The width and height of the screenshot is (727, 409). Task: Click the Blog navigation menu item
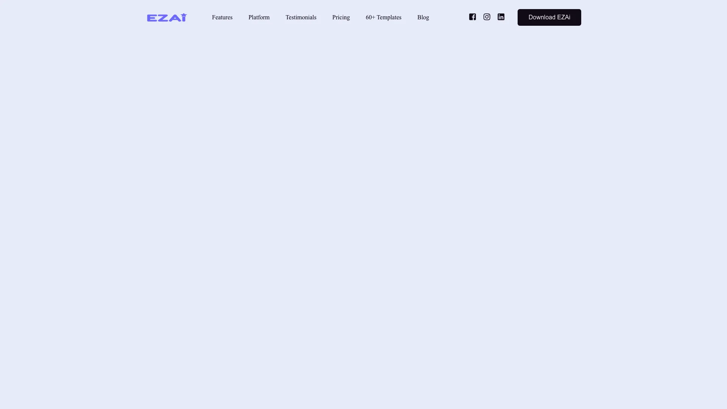pyautogui.click(x=423, y=17)
